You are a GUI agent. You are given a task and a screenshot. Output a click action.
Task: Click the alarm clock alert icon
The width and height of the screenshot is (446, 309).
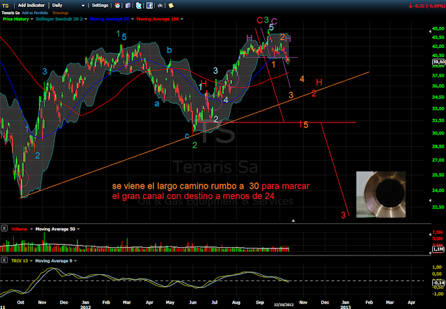point(117,6)
